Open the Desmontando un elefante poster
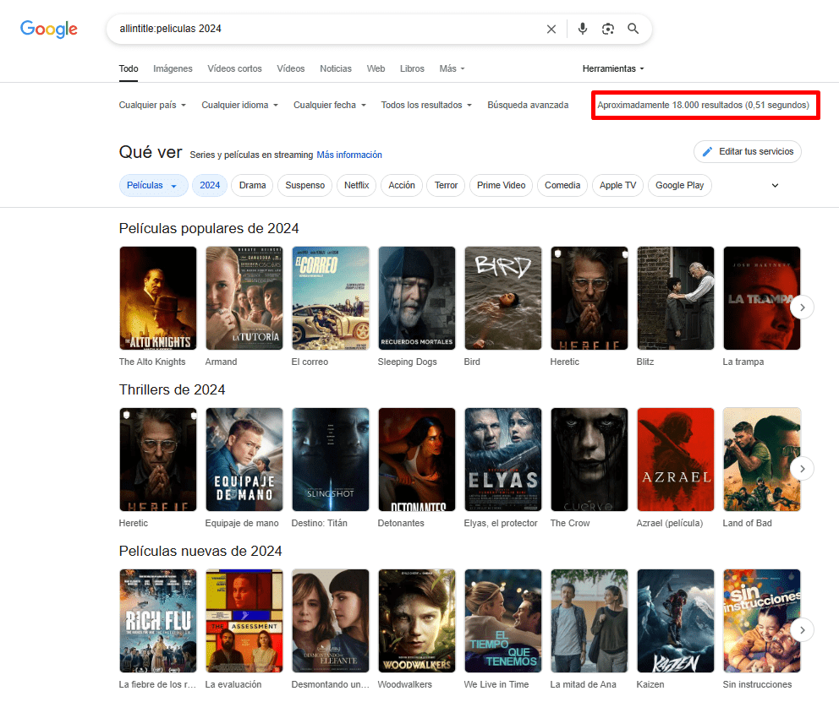Image resolution: width=839 pixels, height=702 pixels. 331,621
